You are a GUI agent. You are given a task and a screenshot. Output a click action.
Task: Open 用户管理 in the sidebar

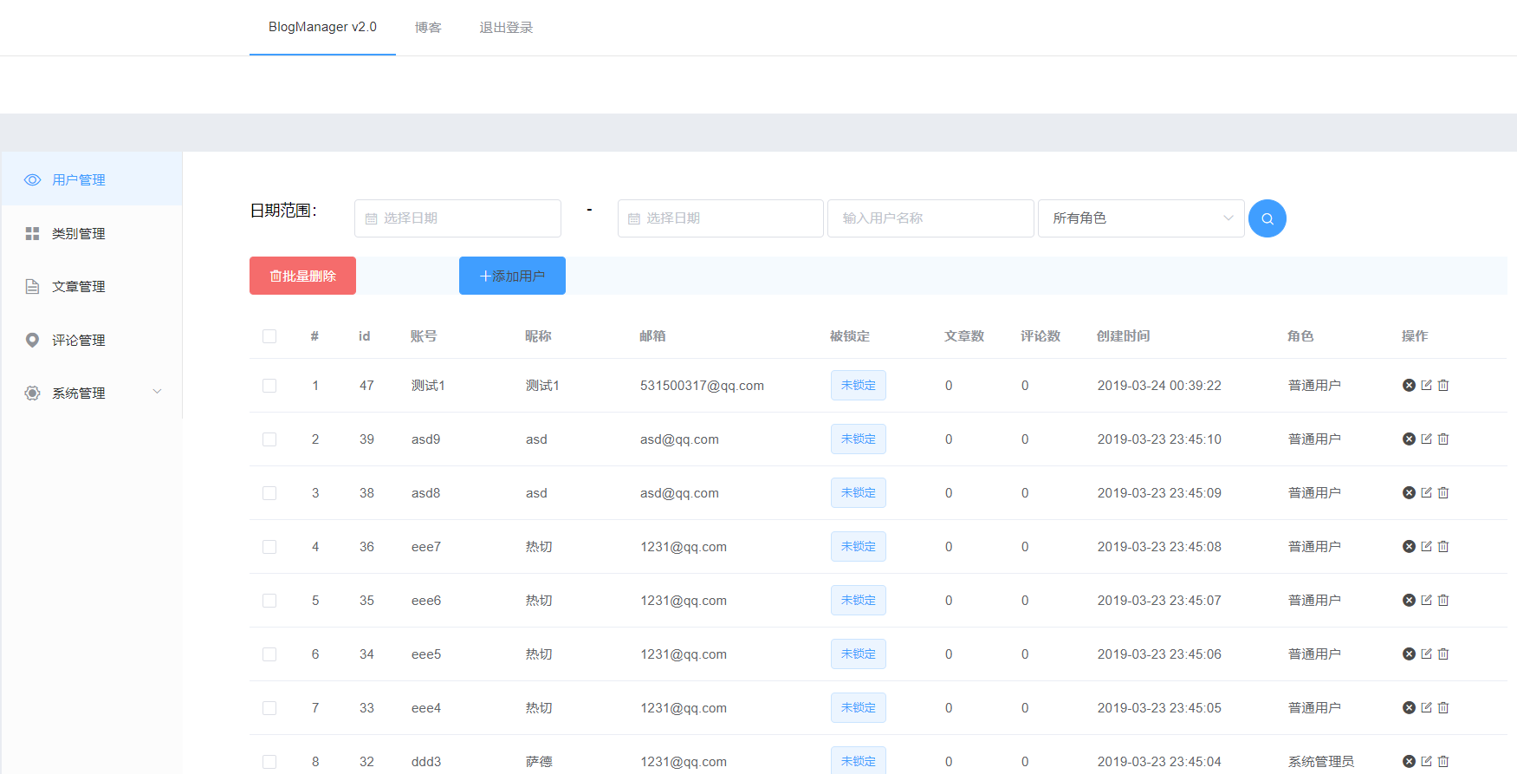(x=91, y=179)
